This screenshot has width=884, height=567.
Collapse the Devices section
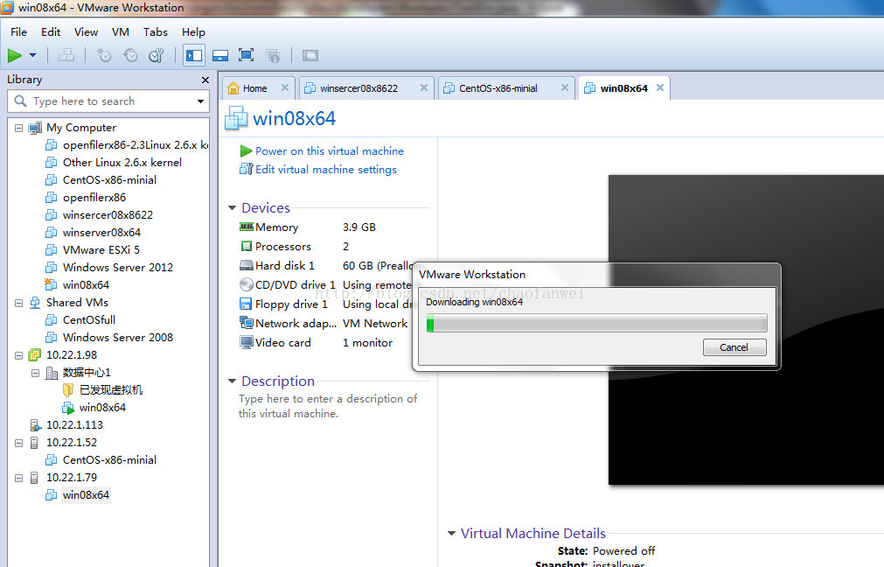[x=232, y=208]
